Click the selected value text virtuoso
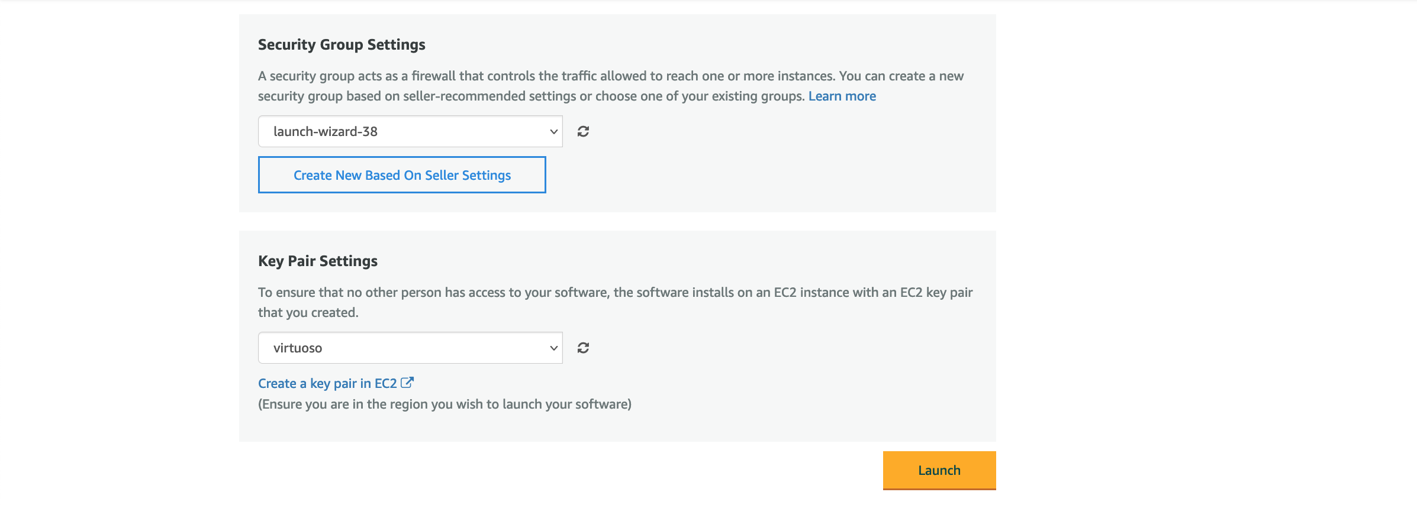Screen dimensions: 1417x505 coord(298,348)
